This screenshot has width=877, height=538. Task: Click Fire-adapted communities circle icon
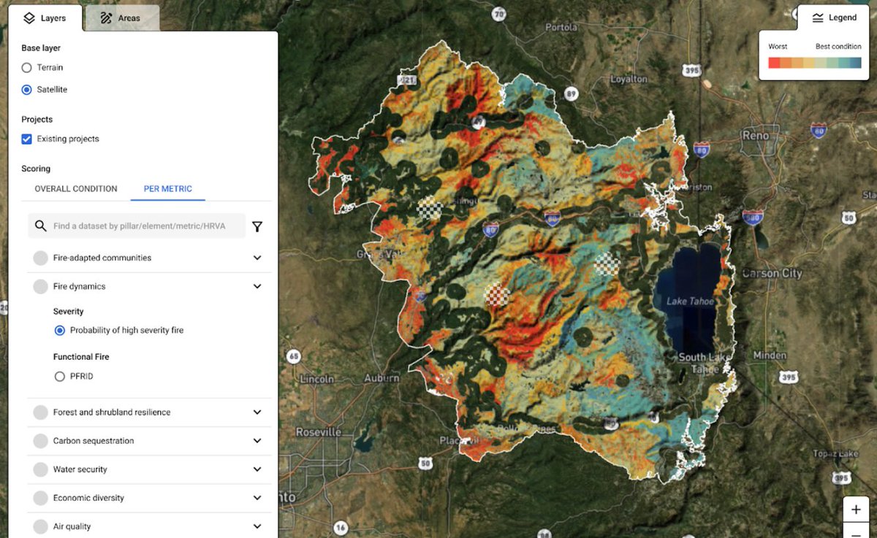(x=41, y=258)
